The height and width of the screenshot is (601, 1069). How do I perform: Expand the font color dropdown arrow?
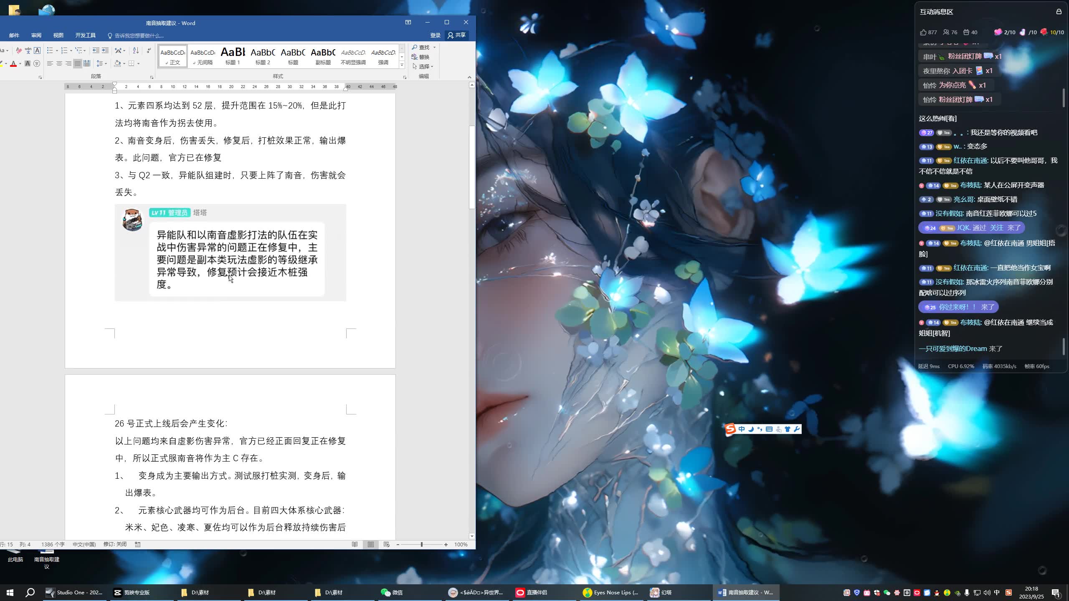tap(20, 63)
